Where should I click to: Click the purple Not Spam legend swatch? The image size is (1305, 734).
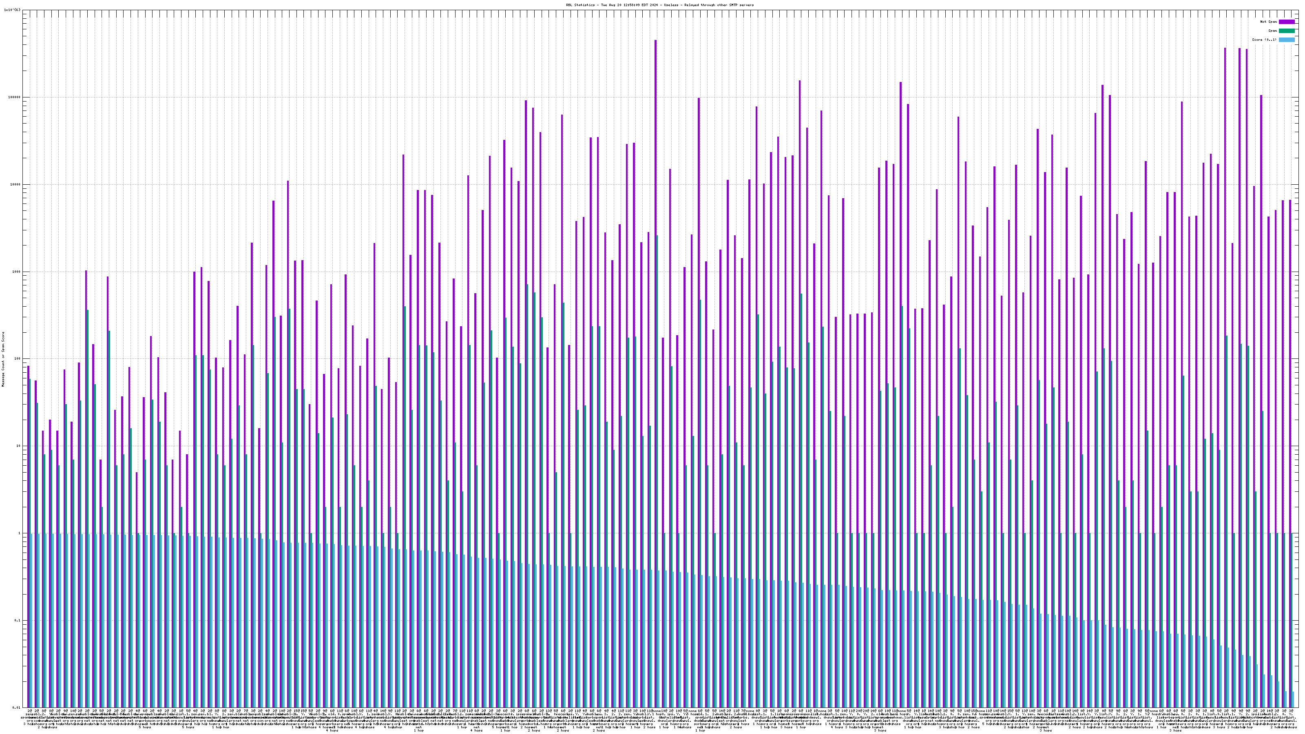point(1287,22)
